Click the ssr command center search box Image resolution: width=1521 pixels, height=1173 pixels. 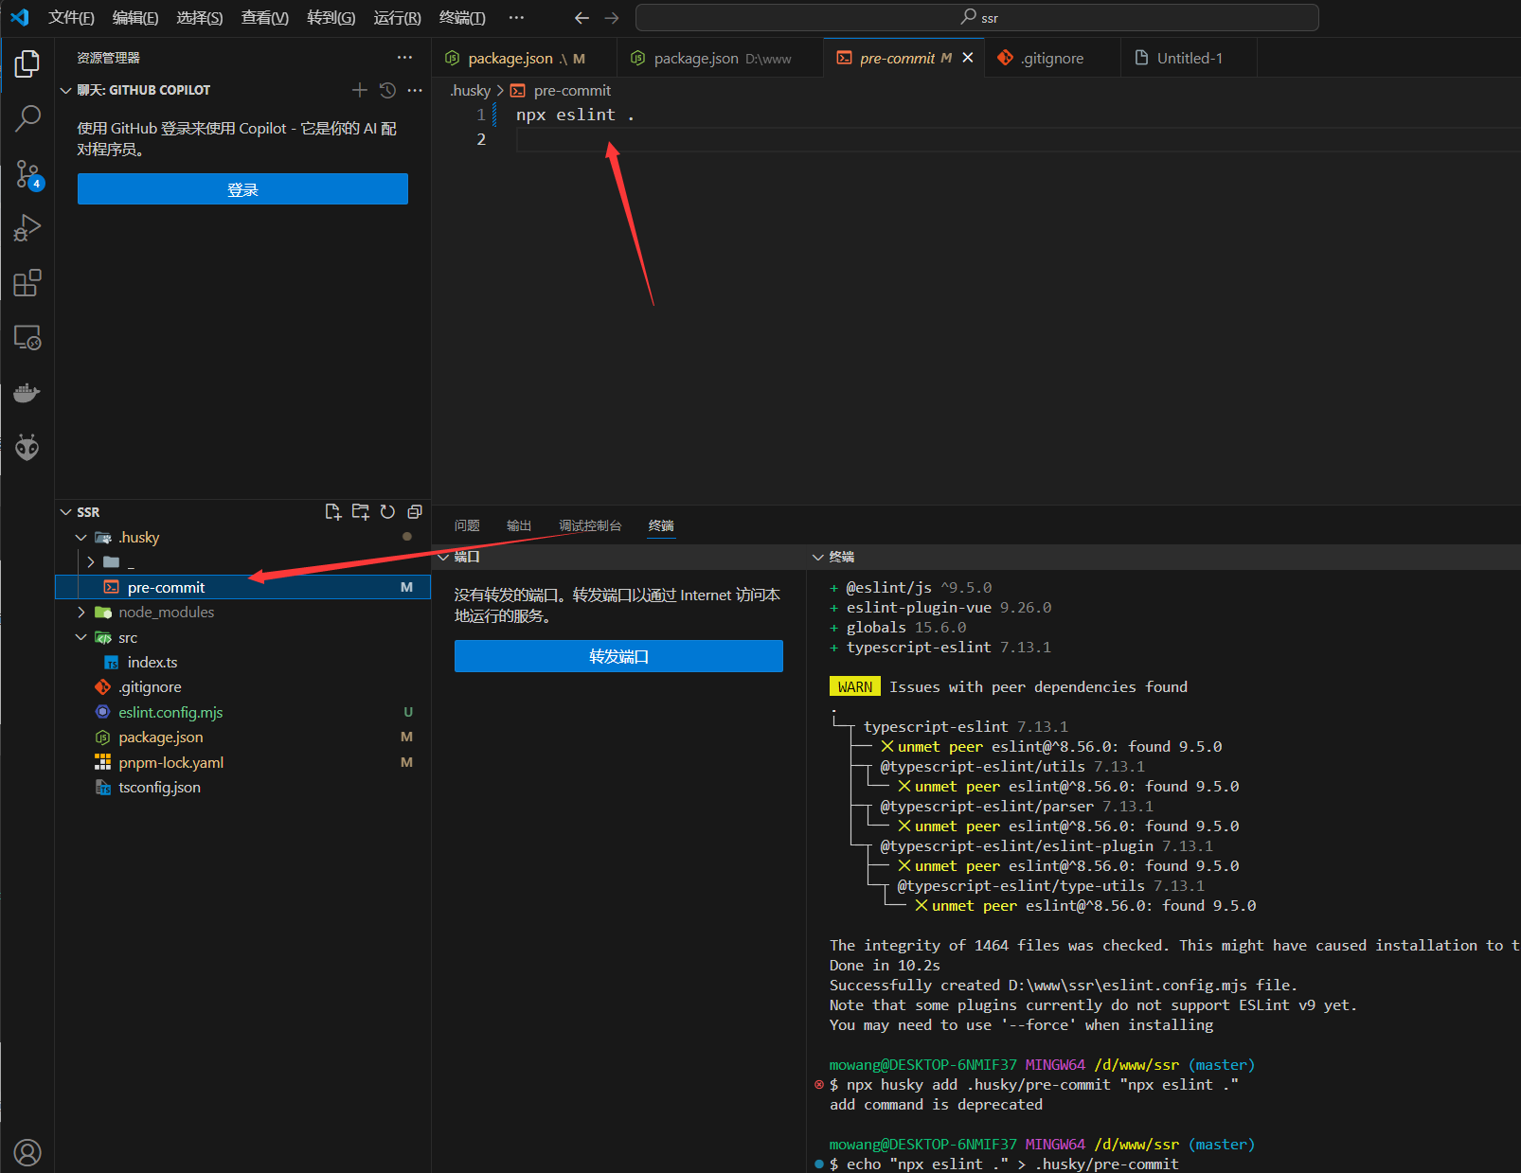click(x=977, y=17)
